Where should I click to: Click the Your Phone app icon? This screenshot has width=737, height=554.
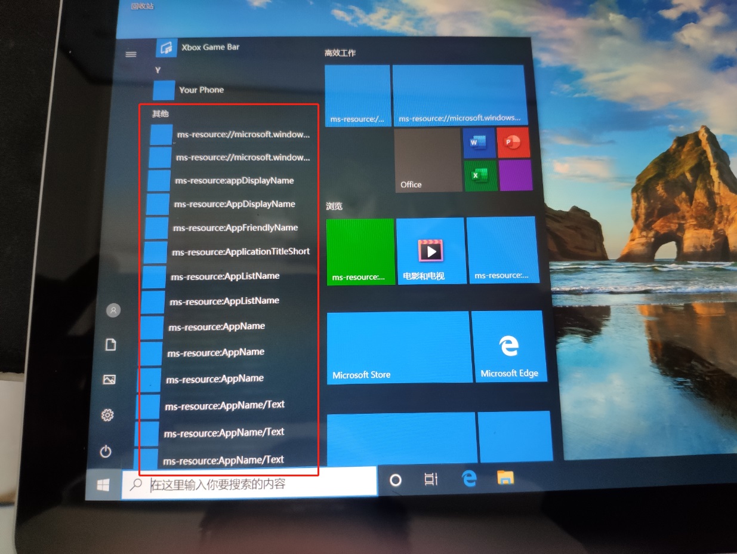[164, 90]
